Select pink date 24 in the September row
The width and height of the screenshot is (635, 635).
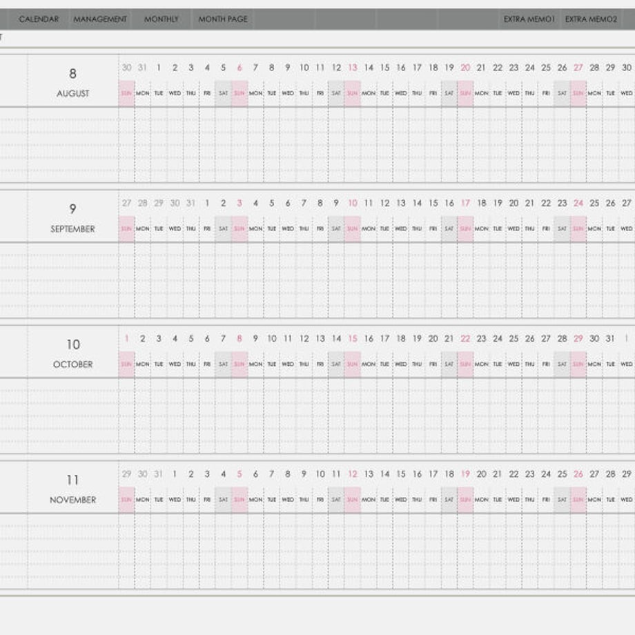click(578, 204)
